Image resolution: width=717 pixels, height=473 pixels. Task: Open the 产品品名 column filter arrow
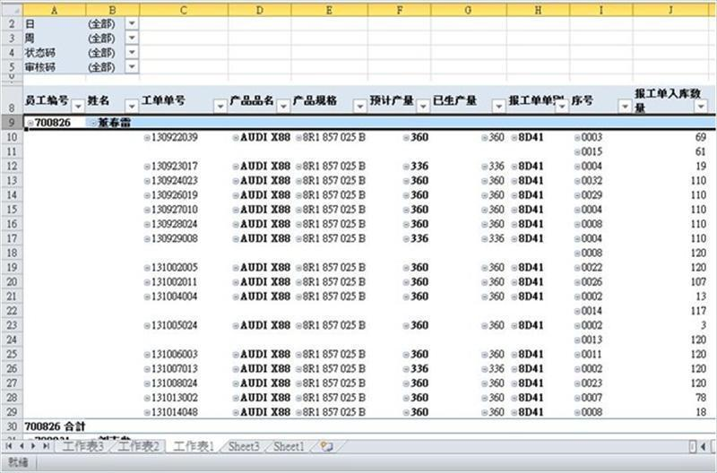pyautogui.click(x=283, y=107)
